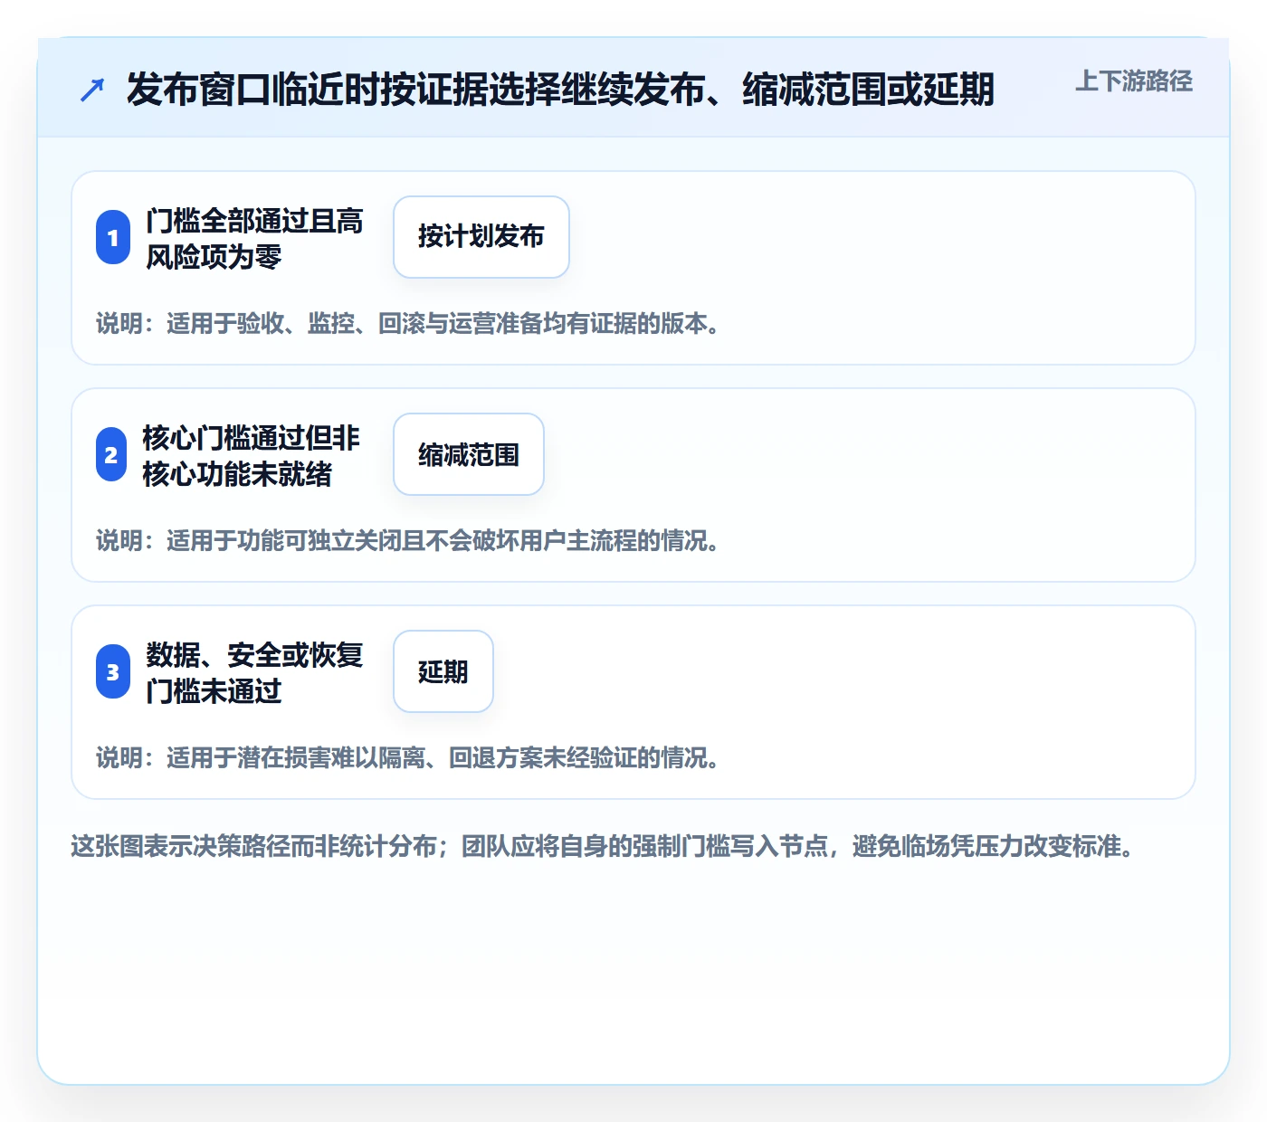1267x1122 pixels.
Task: Click the arrow icon beside the header title
Action: click(x=92, y=90)
